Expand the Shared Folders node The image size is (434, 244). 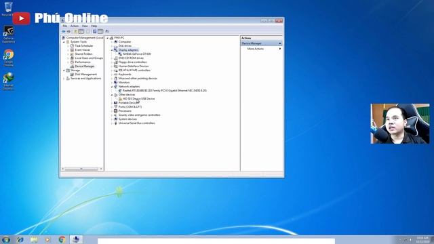tap(68, 54)
